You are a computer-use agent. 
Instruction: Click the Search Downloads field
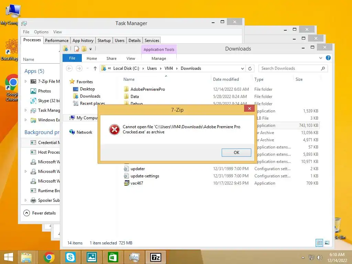tap(293, 68)
